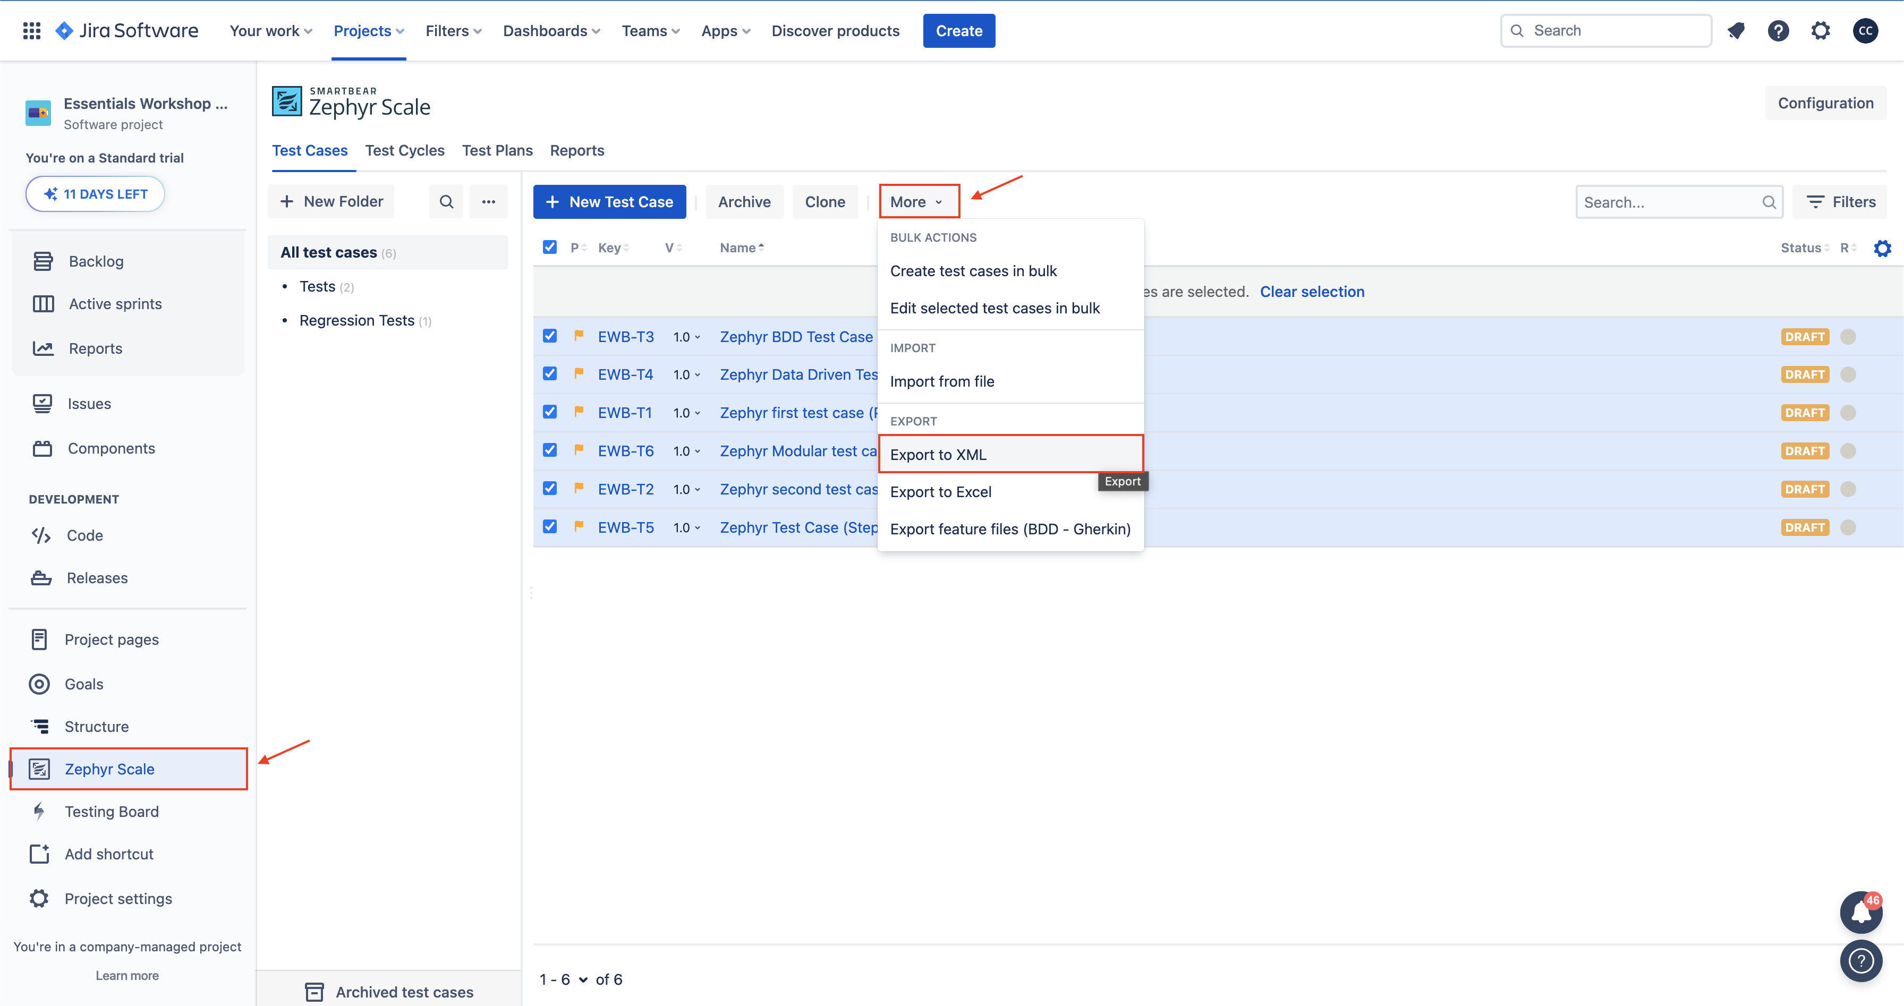
Task: Expand the Your work menu
Action: 270,30
